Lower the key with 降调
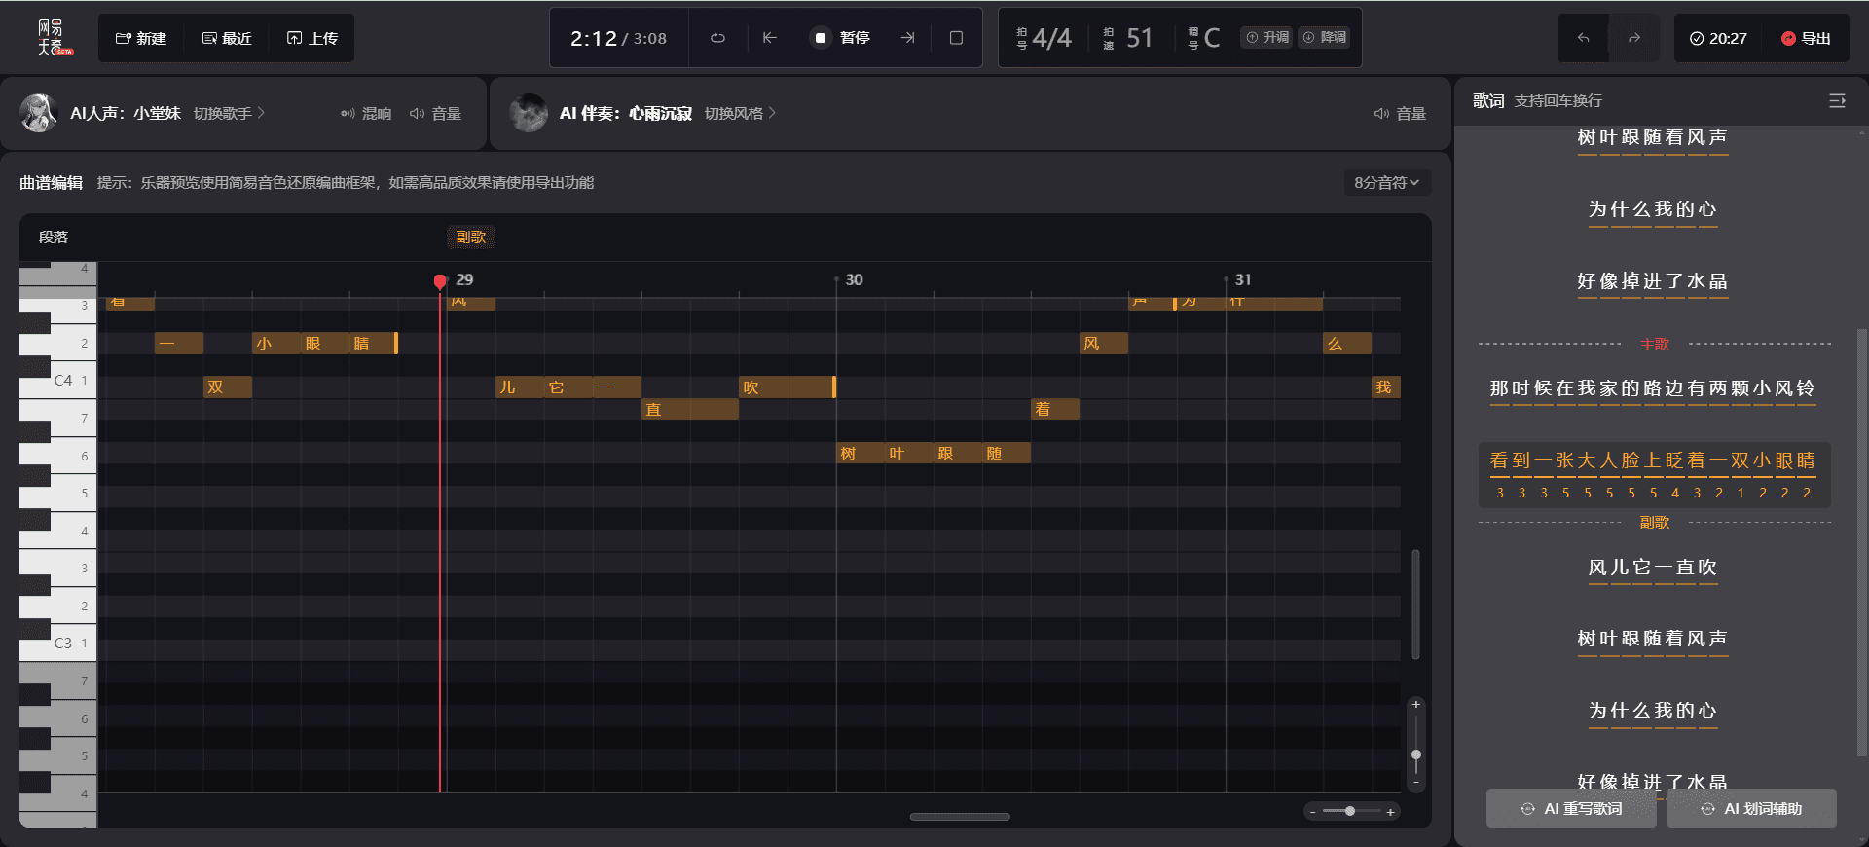 pyautogui.click(x=1325, y=38)
